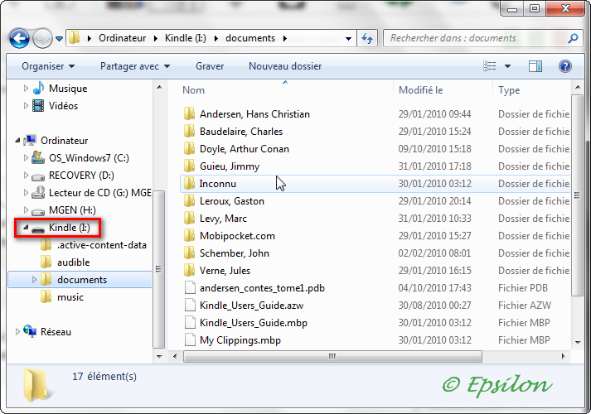Click the Back navigation arrow
The image size is (591, 414).
(x=19, y=38)
